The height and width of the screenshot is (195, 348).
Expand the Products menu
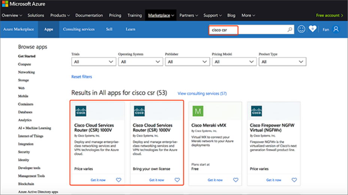coord(60,15)
